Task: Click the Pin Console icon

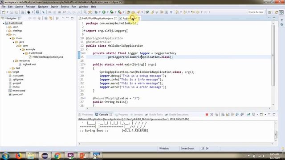Action: [248, 115]
